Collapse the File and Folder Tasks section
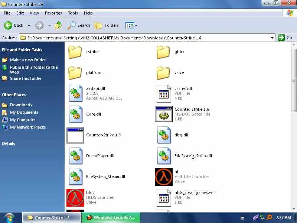This screenshot has width=297, height=223. pos(22,50)
